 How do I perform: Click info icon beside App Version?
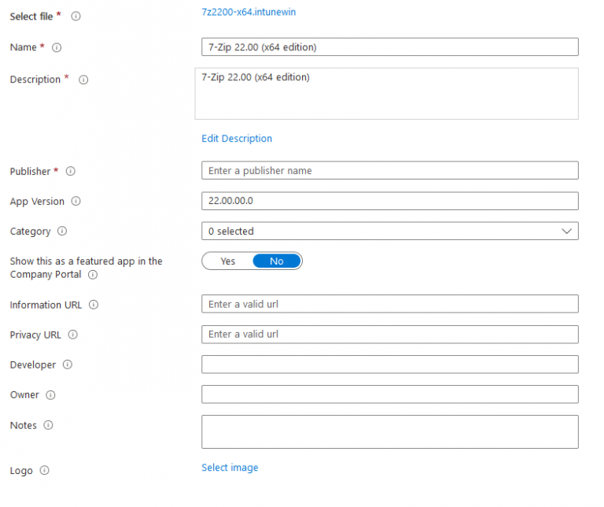(75, 202)
